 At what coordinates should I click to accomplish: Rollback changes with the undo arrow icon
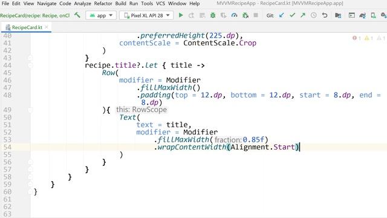pos(325,15)
